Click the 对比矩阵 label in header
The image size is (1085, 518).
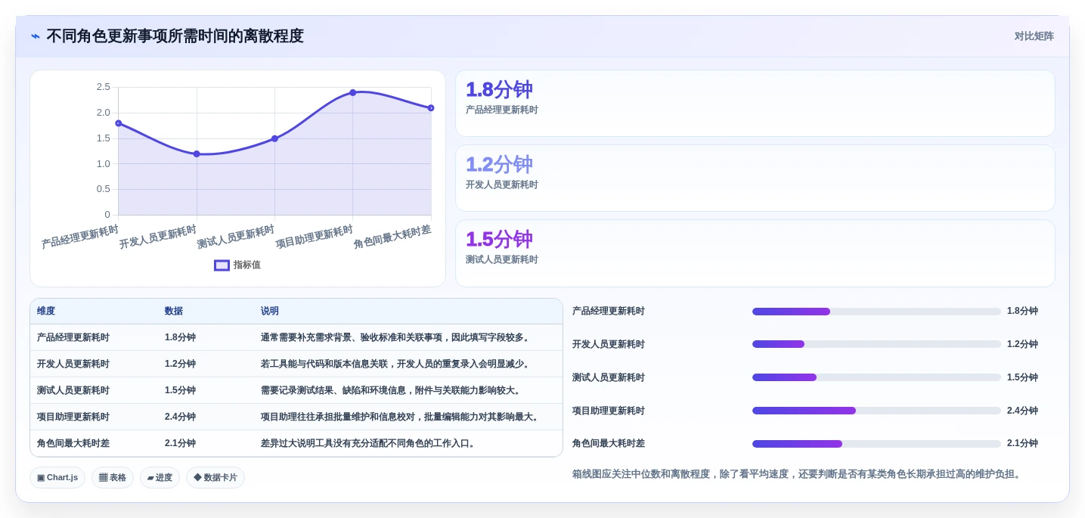click(x=1034, y=36)
